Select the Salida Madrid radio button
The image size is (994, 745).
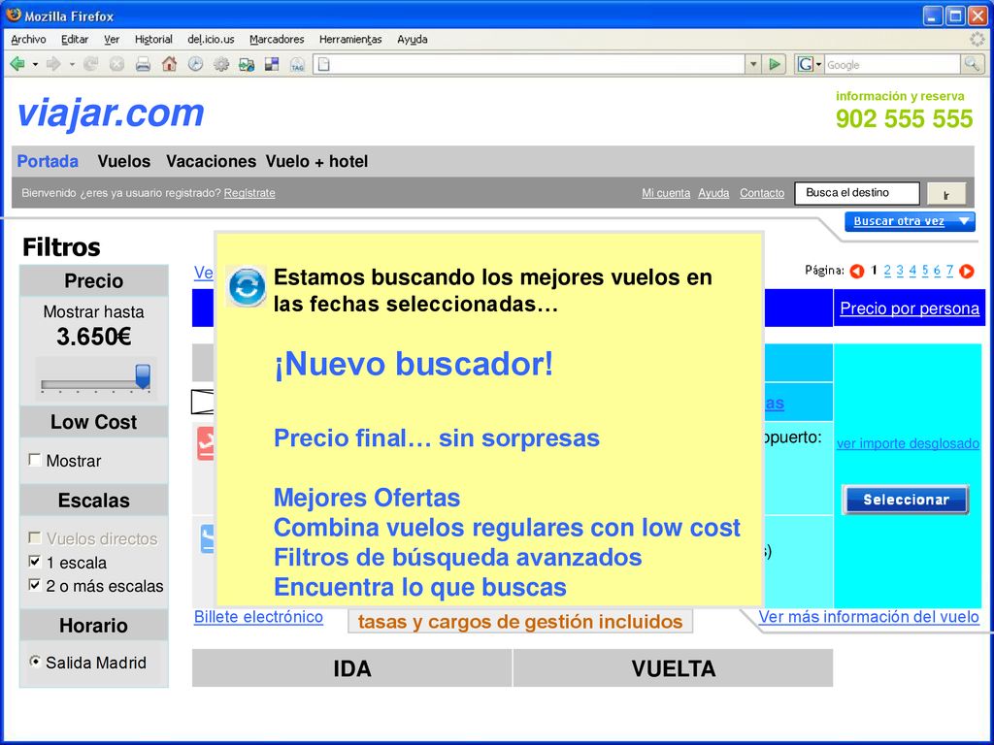(36, 662)
